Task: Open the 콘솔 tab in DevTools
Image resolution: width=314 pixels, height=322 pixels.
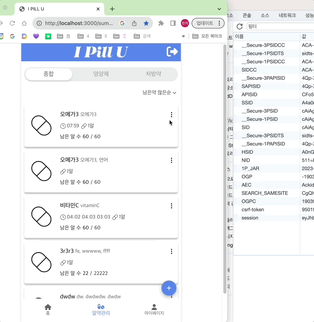Action: pyautogui.click(x=247, y=15)
